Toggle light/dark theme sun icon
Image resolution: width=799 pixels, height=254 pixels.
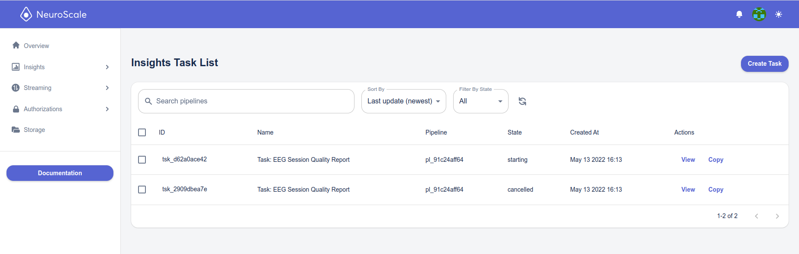[779, 14]
